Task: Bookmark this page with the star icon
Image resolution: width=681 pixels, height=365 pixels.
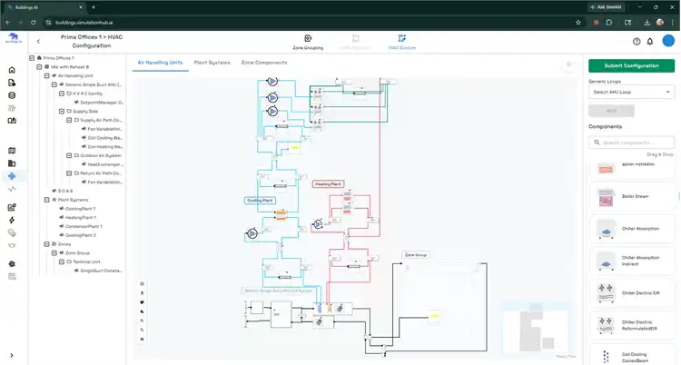Action: [578, 23]
